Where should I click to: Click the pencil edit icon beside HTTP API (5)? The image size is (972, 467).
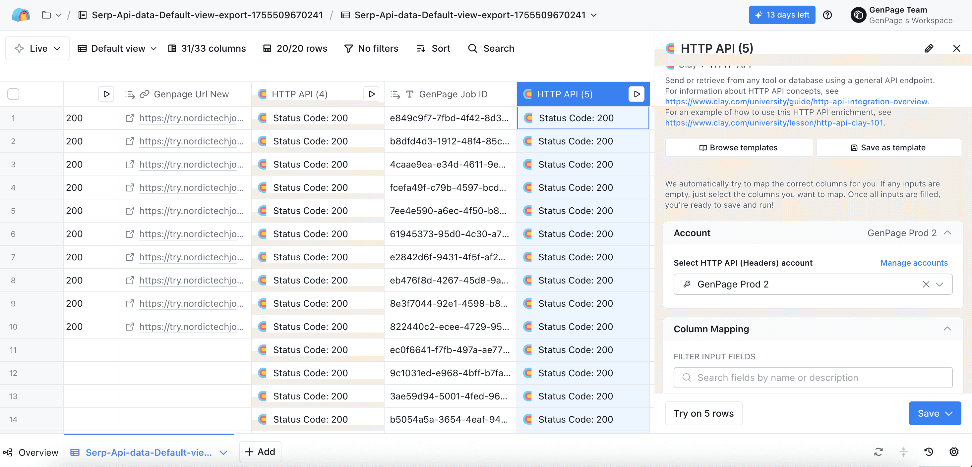pyautogui.click(x=929, y=48)
